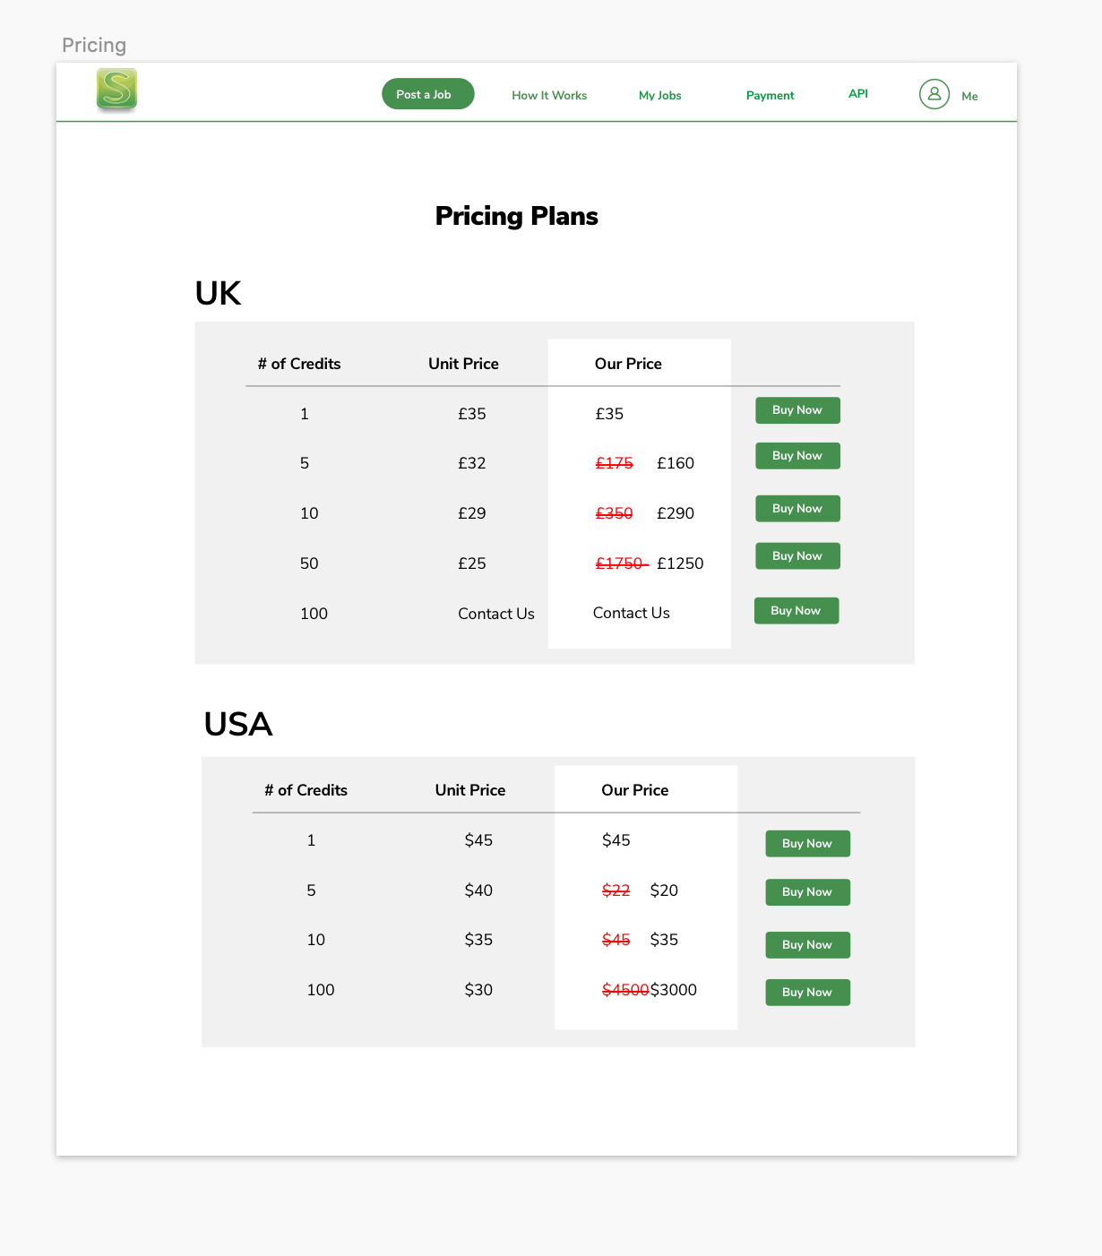Click Buy Now for 100 UK credits
Screen dimensions: 1102x1256
click(796, 611)
